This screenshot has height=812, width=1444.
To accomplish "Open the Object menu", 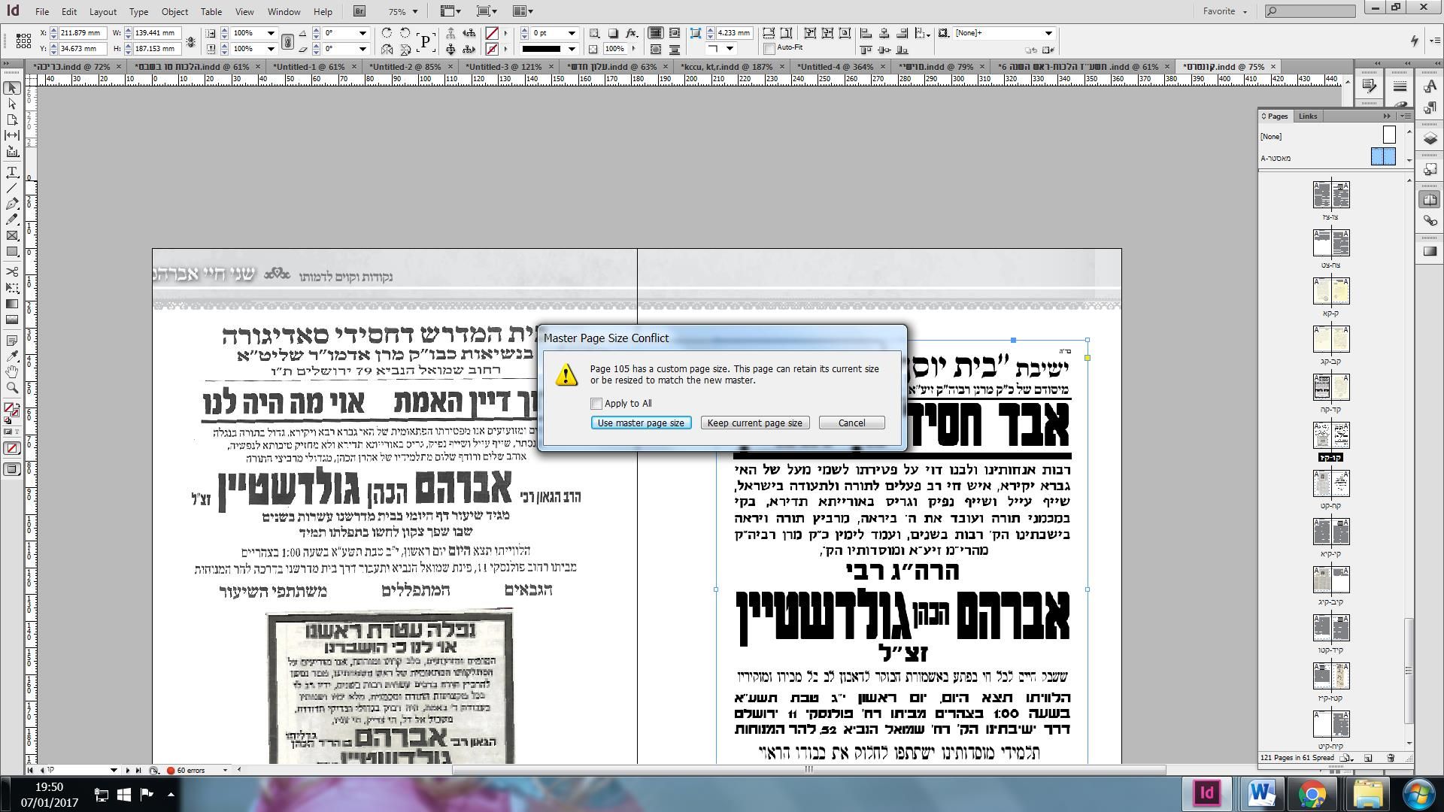I will point(174,12).
